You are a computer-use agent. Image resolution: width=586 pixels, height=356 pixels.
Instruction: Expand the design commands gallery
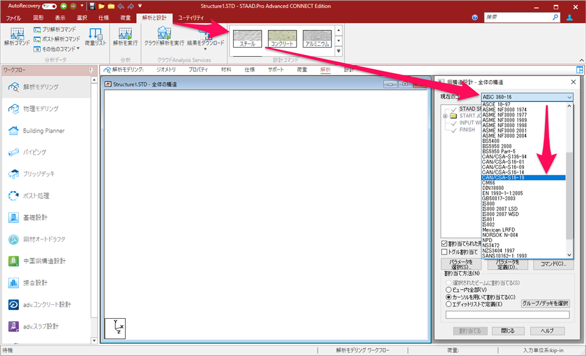(339, 51)
